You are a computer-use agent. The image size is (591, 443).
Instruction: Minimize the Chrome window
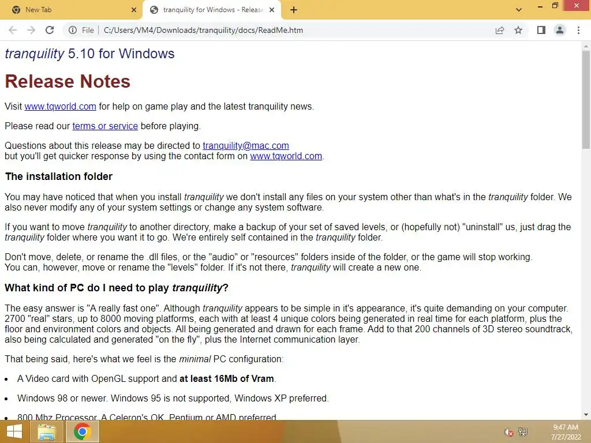point(540,6)
